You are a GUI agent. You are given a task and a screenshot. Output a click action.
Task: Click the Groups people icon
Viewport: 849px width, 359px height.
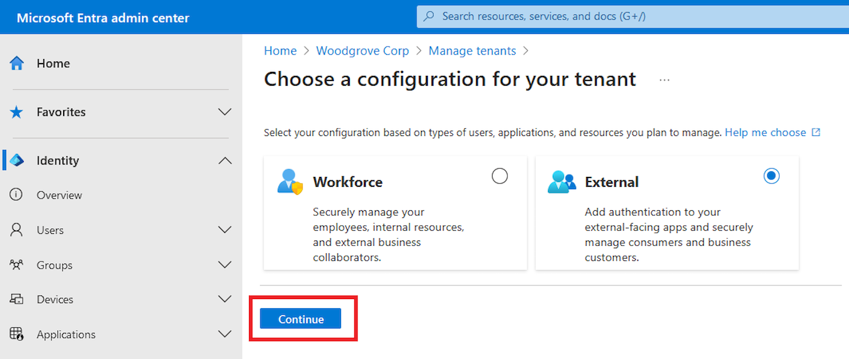16,265
